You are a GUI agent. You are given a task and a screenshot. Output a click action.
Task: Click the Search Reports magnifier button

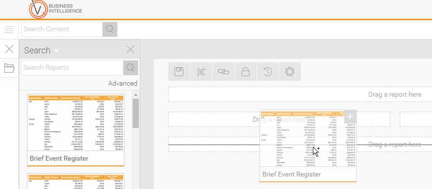pyautogui.click(x=131, y=68)
